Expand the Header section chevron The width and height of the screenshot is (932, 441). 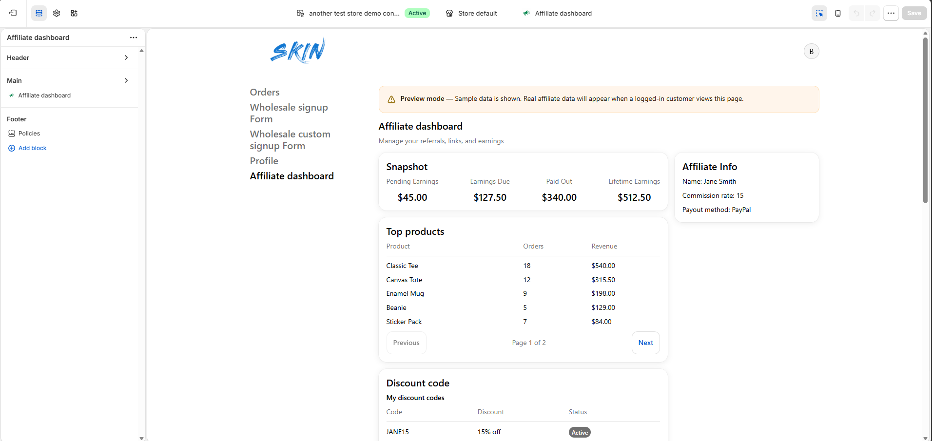click(x=126, y=58)
